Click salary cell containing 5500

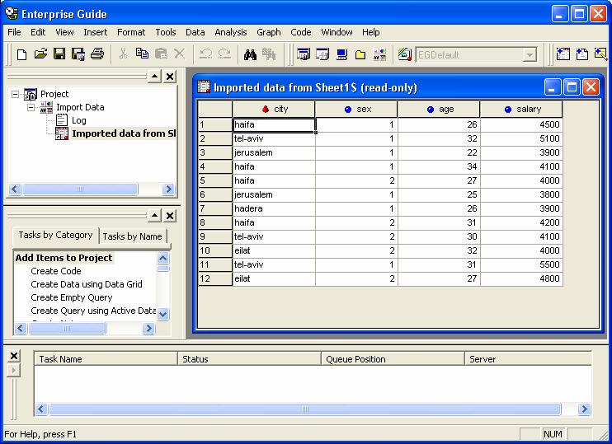[521, 264]
